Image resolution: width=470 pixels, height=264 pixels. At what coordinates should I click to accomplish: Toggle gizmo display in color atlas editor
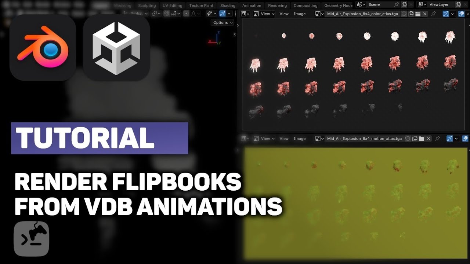[446, 14]
